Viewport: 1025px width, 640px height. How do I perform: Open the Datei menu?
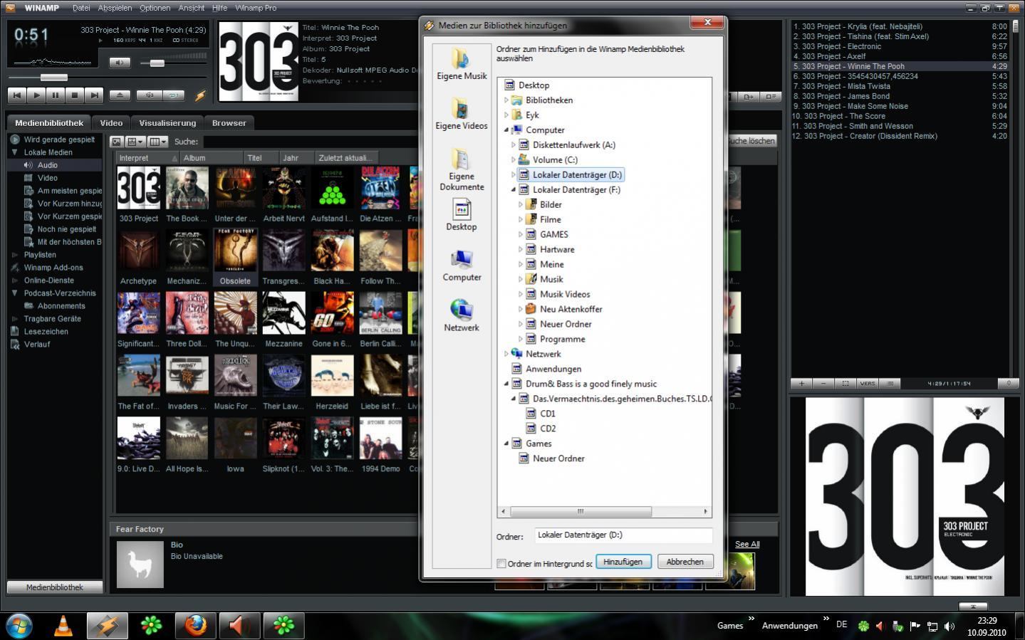tap(81, 8)
